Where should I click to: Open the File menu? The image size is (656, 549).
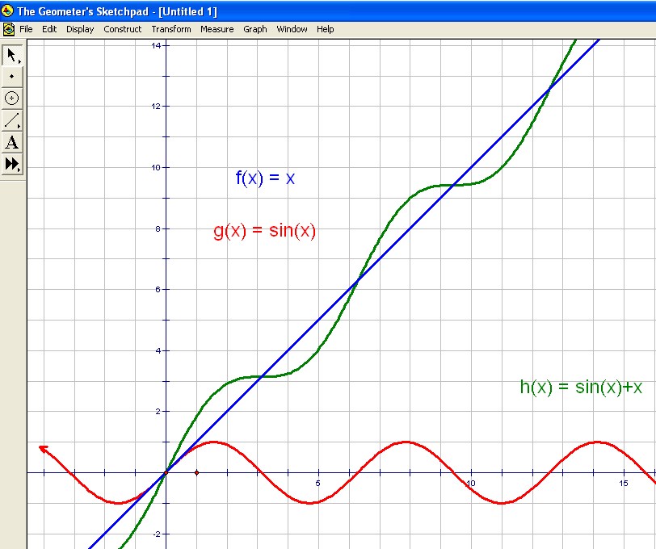(x=27, y=29)
